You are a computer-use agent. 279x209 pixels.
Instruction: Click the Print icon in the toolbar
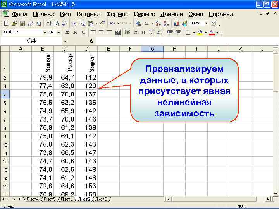pyautogui.click(x=48, y=23)
